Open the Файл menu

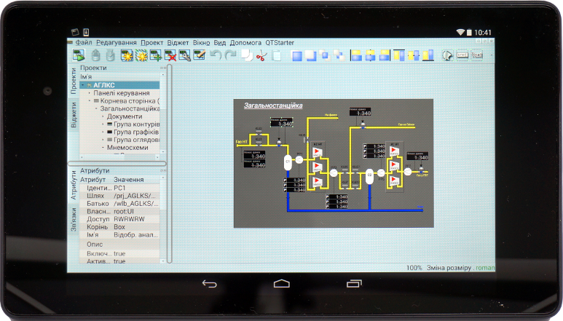point(83,43)
